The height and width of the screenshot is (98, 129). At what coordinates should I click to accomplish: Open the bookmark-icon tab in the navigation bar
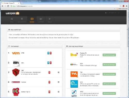pos(22,20)
